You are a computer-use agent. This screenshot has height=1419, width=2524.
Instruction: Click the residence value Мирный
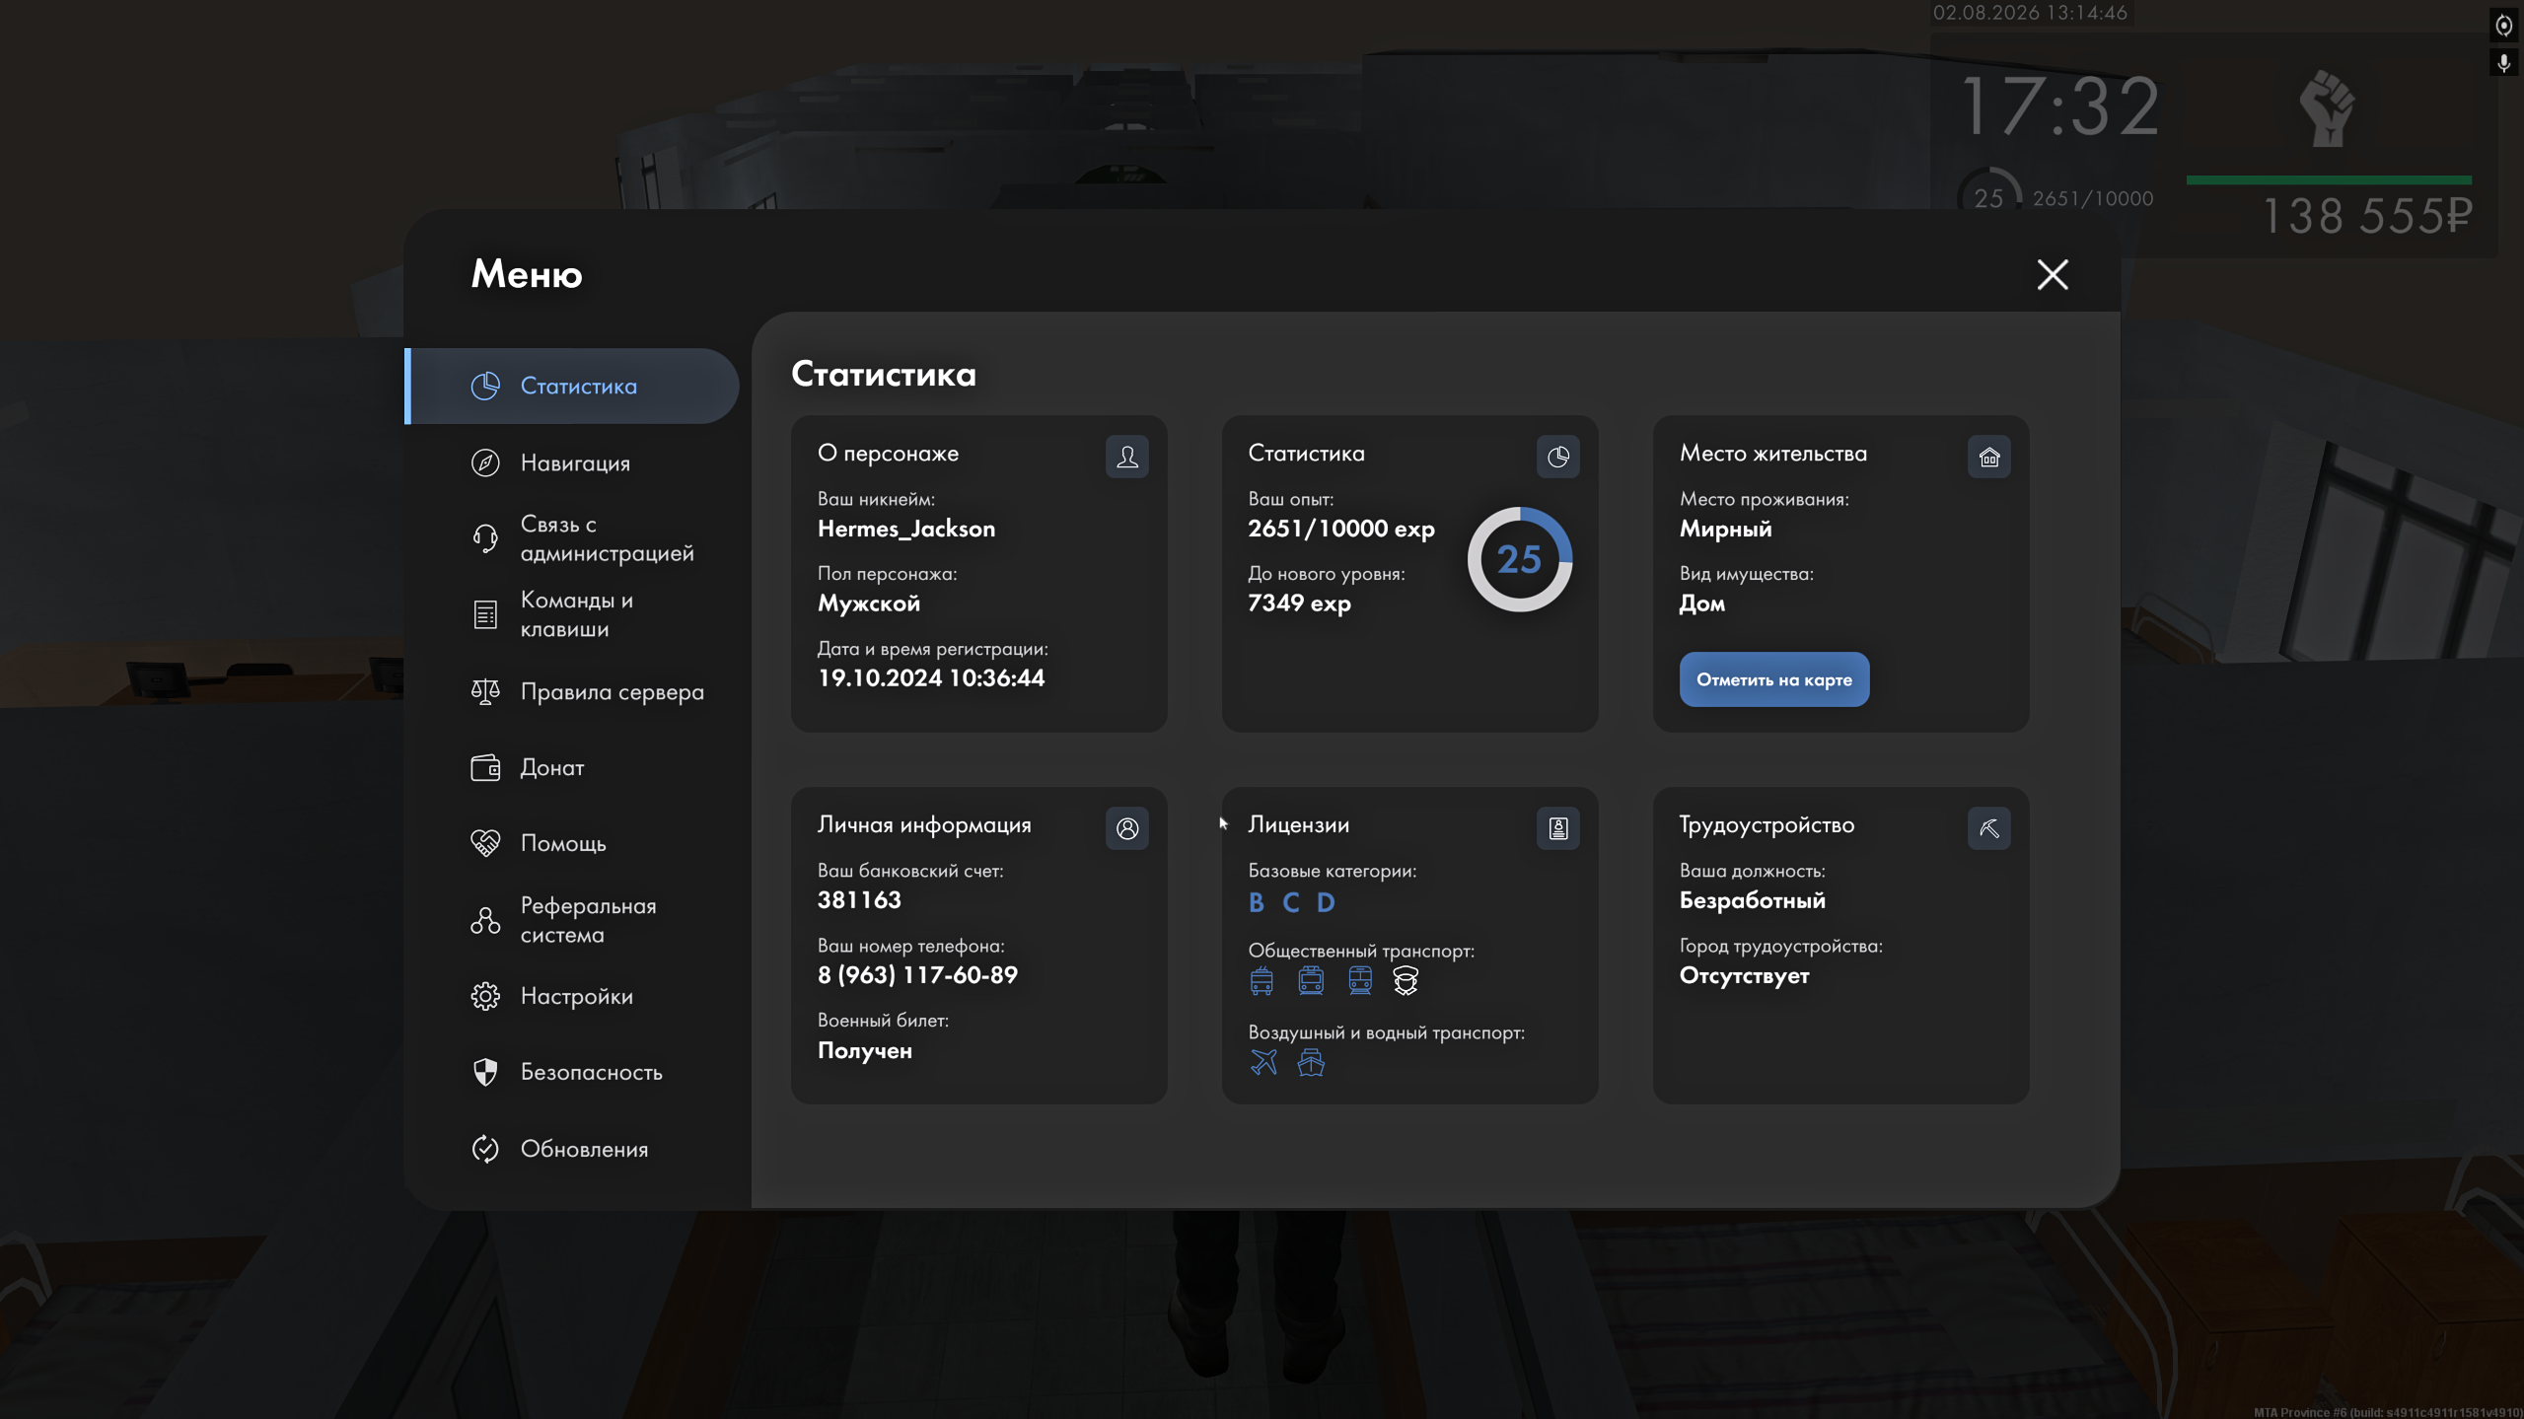[1725, 529]
